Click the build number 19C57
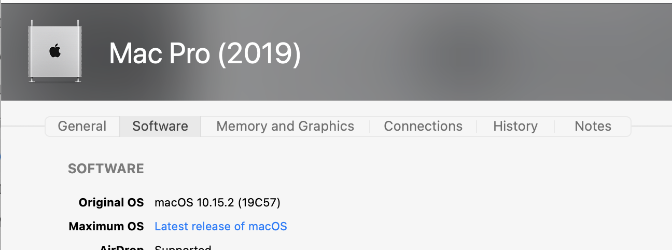Viewport: 672px width, 250px height. coord(259,202)
